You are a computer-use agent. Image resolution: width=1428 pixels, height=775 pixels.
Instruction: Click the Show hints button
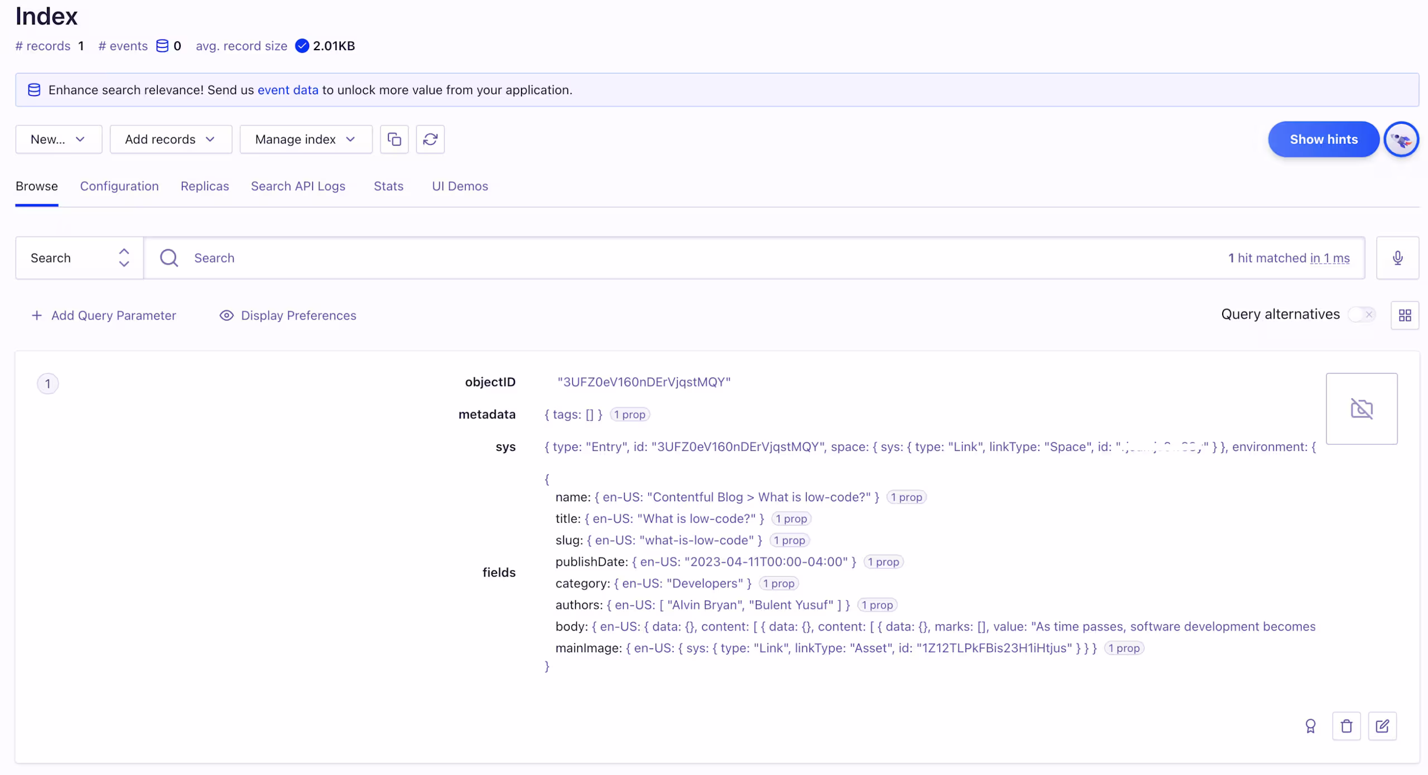tap(1324, 139)
